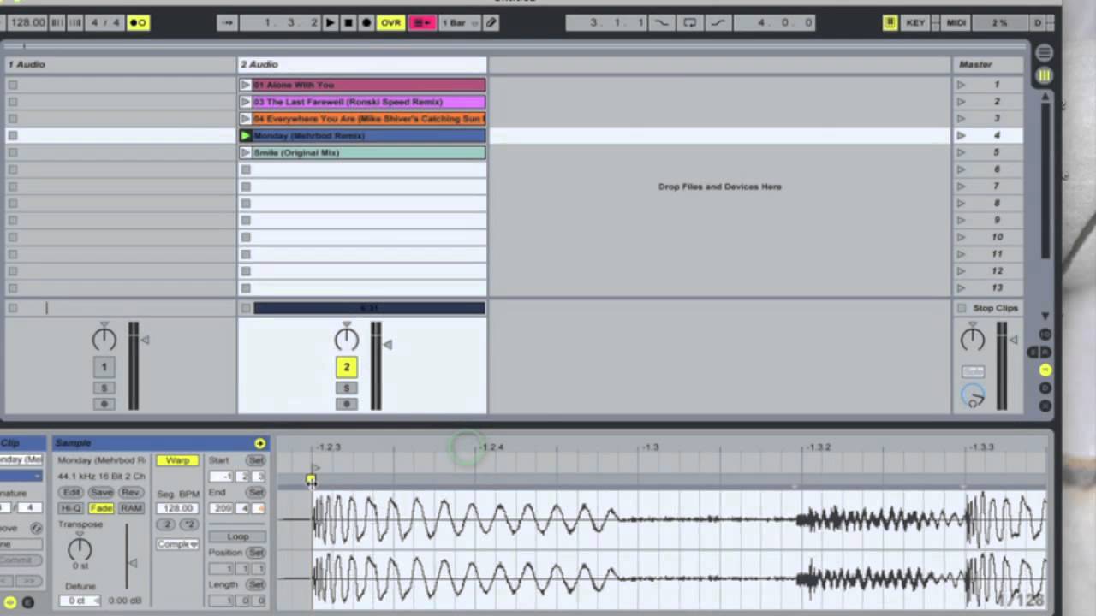Click the transport Play button
The image size is (1096, 616).
click(330, 23)
